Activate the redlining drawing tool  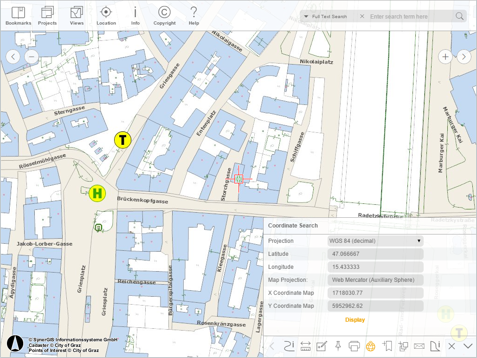(x=320, y=346)
